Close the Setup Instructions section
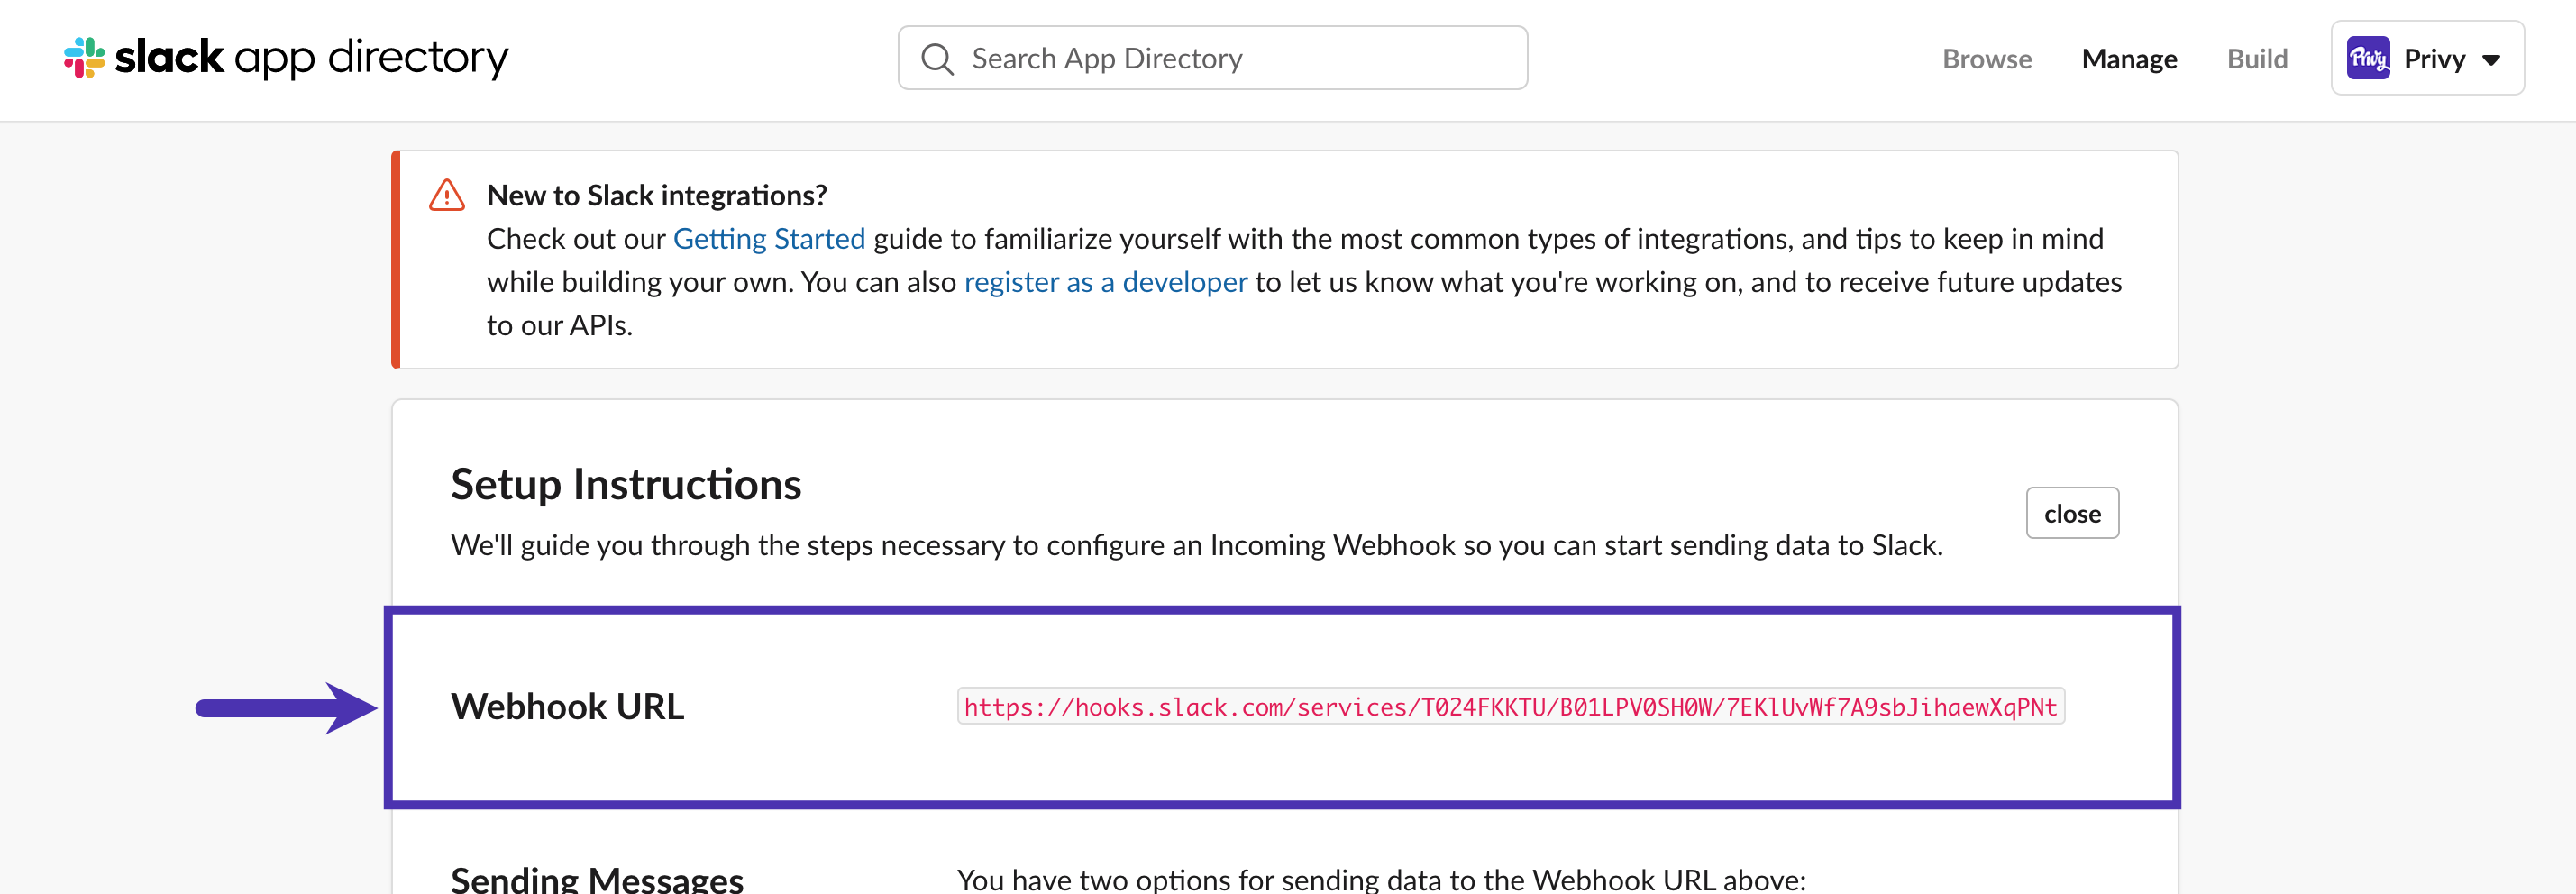 pyautogui.click(x=2072, y=513)
